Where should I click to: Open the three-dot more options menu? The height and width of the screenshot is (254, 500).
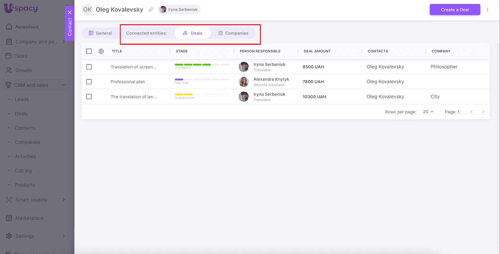[x=487, y=10]
